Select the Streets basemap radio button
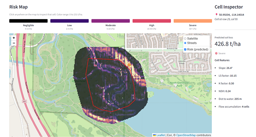256x137 pixels. [x=185, y=43]
